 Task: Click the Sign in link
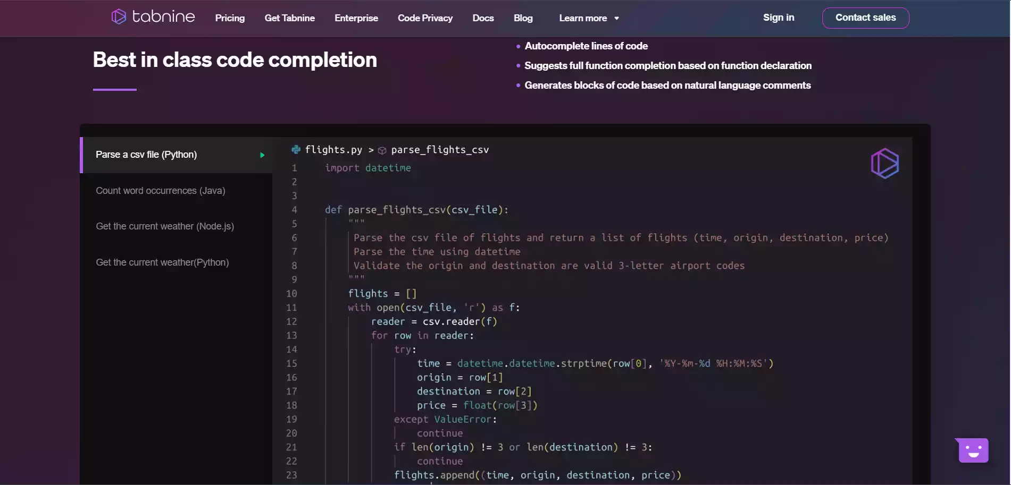click(x=779, y=18)
